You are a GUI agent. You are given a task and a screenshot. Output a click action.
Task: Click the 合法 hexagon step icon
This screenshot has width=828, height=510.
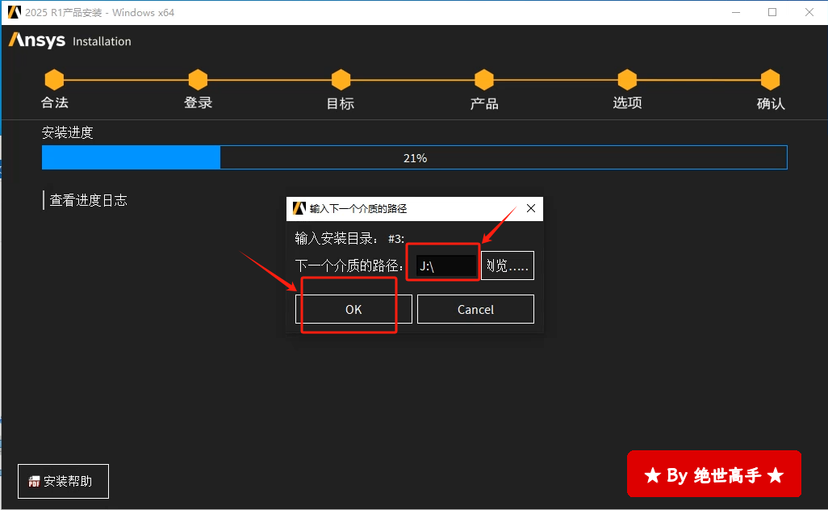tap(54, 80)
